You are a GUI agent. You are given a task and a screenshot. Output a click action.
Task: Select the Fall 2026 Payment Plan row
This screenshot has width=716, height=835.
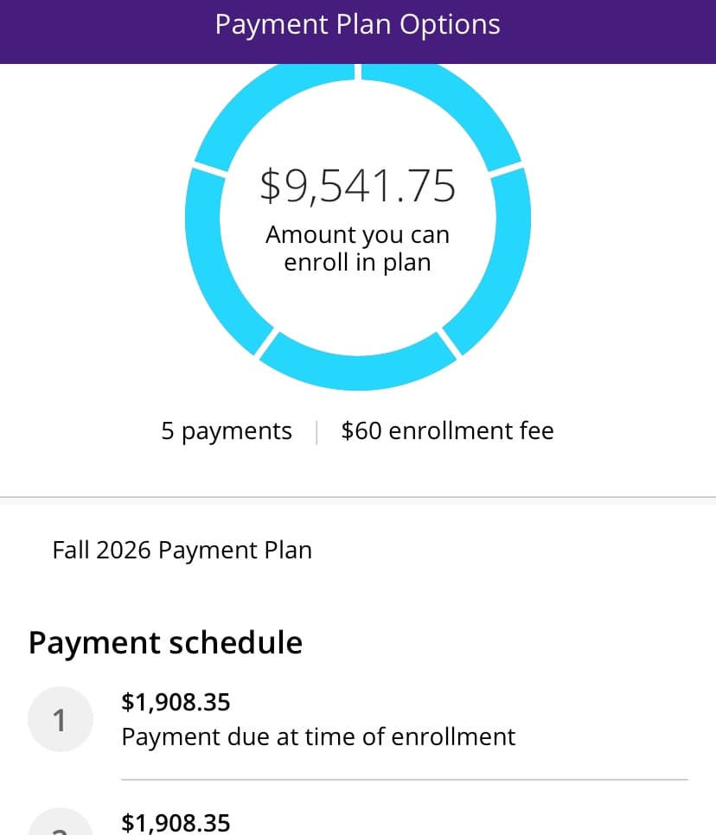[x=358, y=550]
